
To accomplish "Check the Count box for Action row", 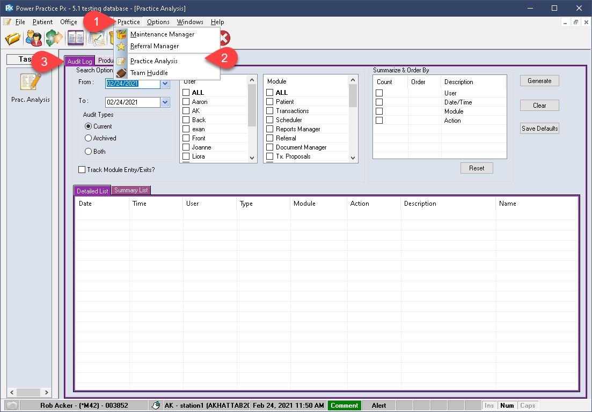I will (x=379, y=120).
